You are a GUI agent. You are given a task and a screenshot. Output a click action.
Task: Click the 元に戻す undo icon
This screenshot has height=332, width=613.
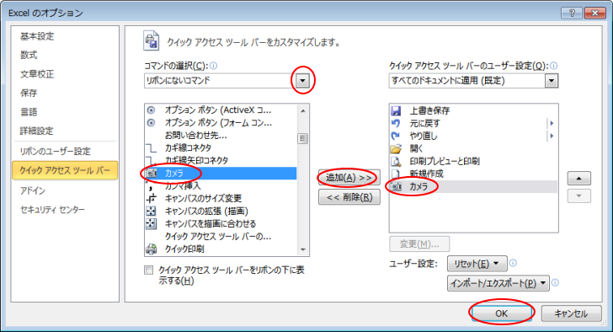396,123
